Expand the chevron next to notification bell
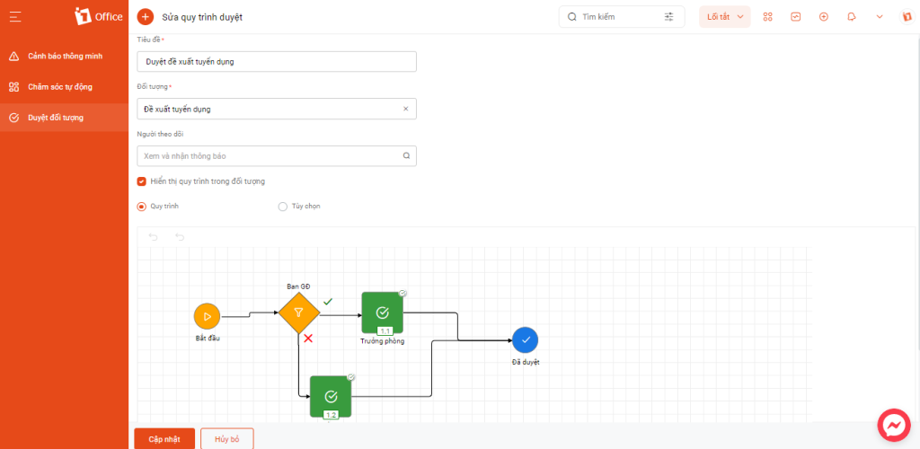Screen dimensions: 920x449 (880, 16)
